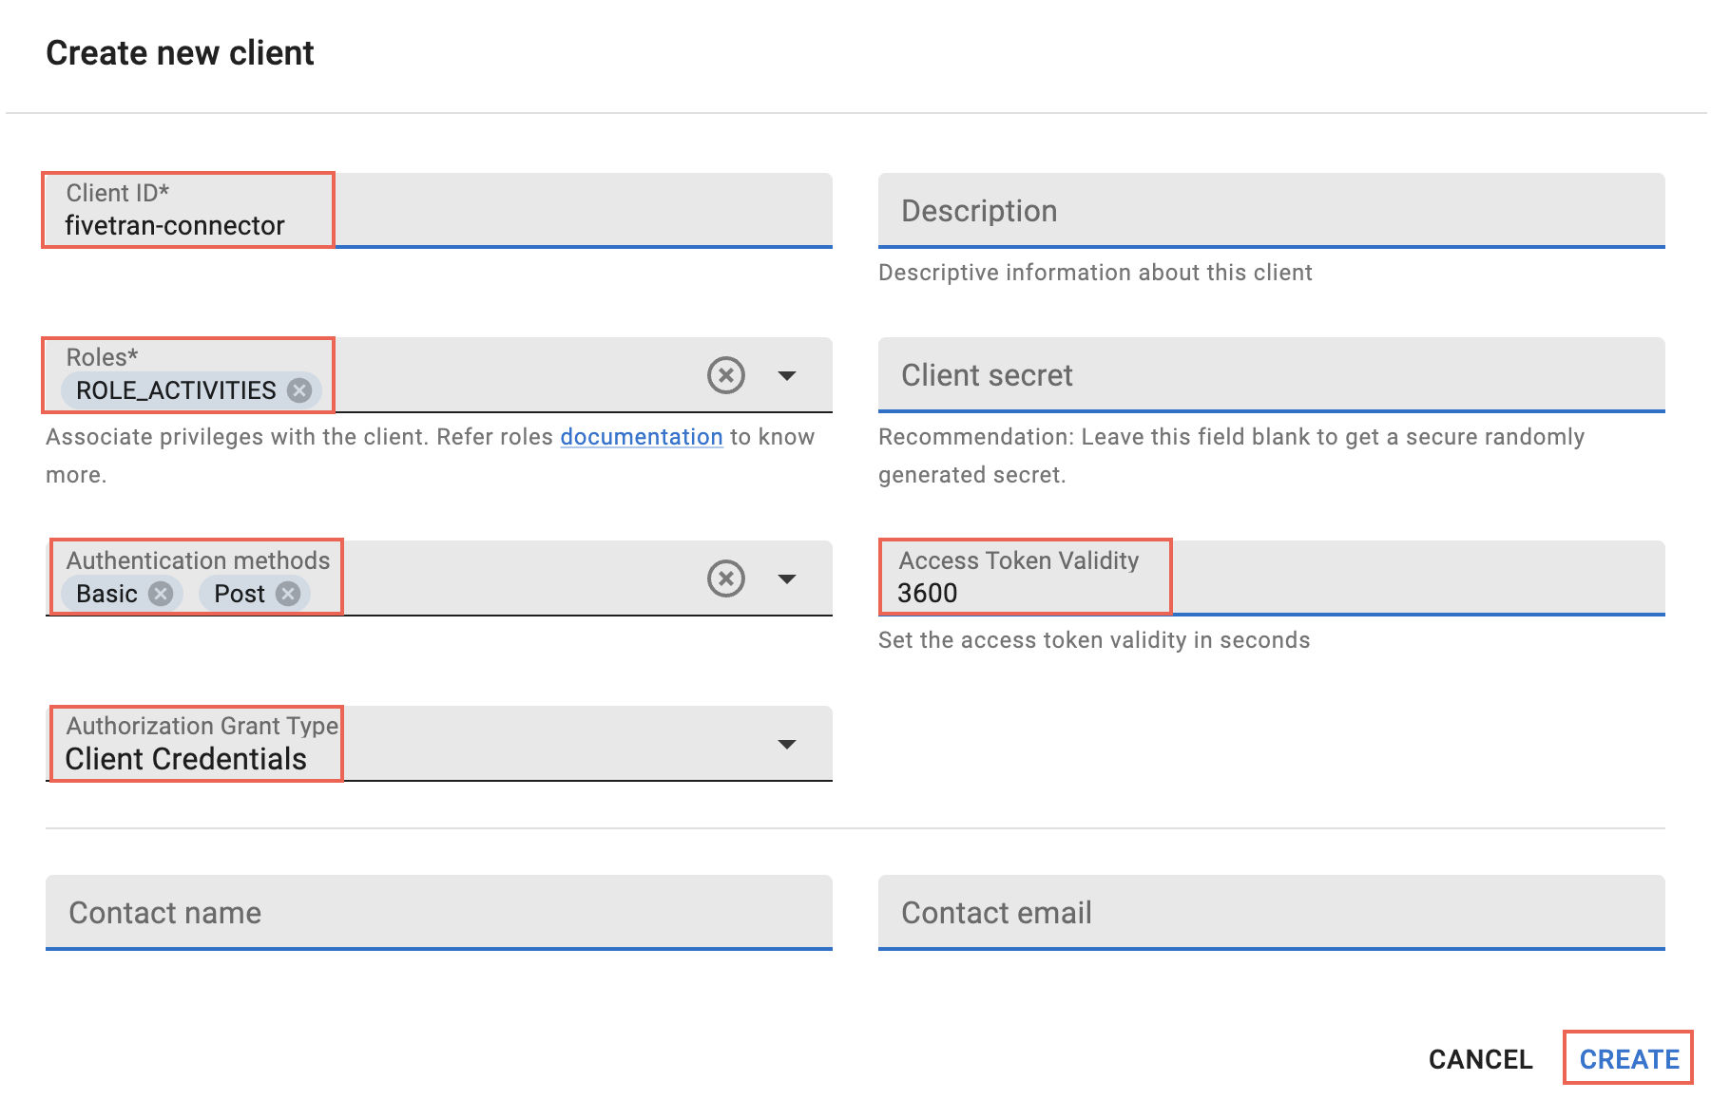Viewport: 1711px width, 1100px height.
Task: Remove the Basic authentication chip
Action: (161, 594)
